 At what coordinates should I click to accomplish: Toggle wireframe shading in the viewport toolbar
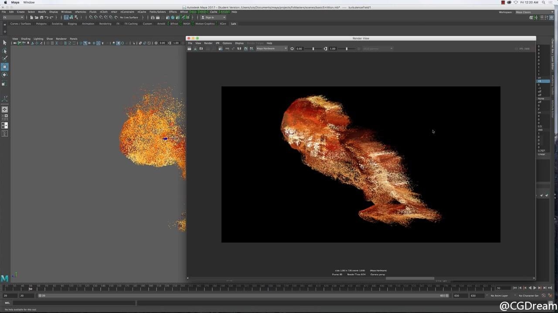pyautogui.click(x=80, y=43)
